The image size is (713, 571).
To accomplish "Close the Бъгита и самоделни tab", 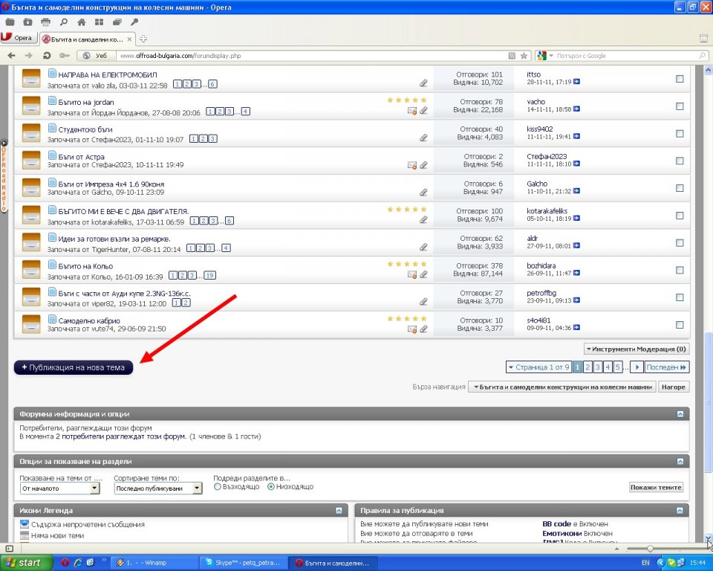I will [129, 39].
